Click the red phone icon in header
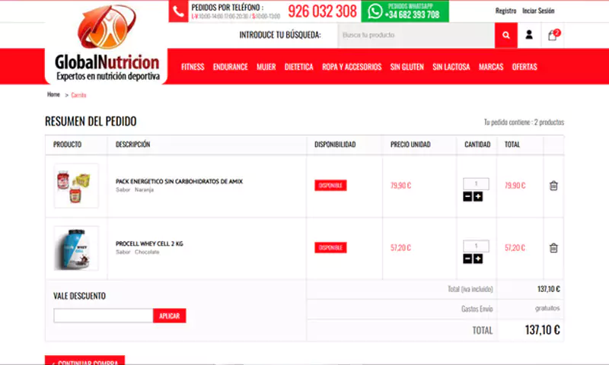 point(178,11)
